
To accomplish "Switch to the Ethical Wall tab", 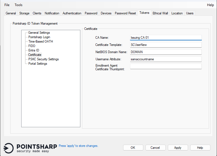I will [x=160, y=13].
